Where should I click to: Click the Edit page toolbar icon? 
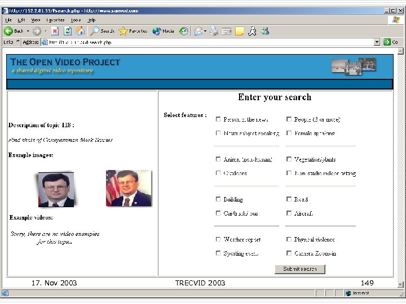click(227, 32)
